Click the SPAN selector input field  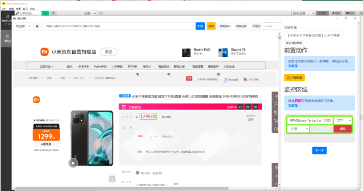pyautogui.click(x=310, y=121)
